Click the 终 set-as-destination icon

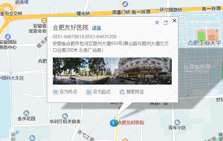coord(55,92)
